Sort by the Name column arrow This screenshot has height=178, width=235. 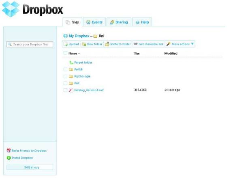point(79,54)
